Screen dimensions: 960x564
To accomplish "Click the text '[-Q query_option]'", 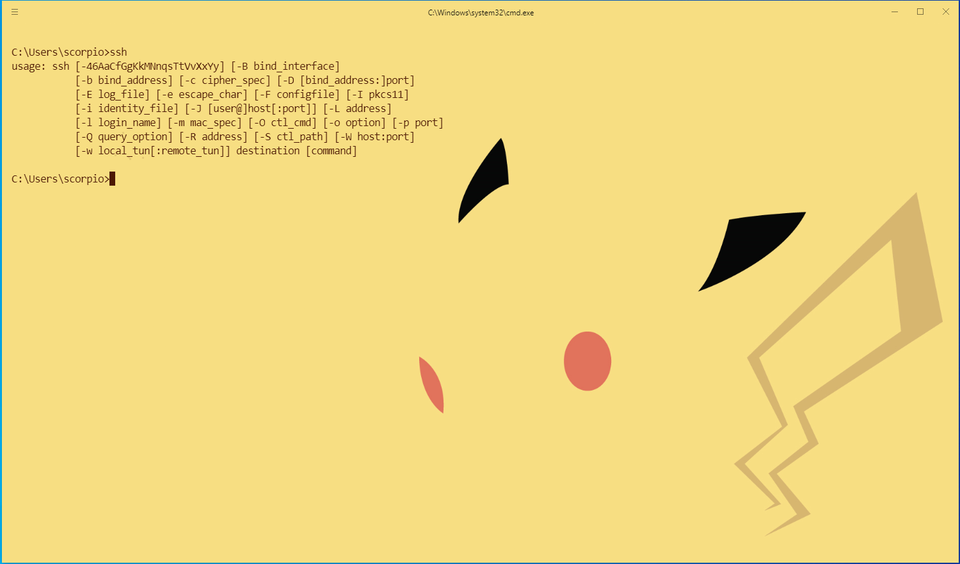I will pos(124,137).
